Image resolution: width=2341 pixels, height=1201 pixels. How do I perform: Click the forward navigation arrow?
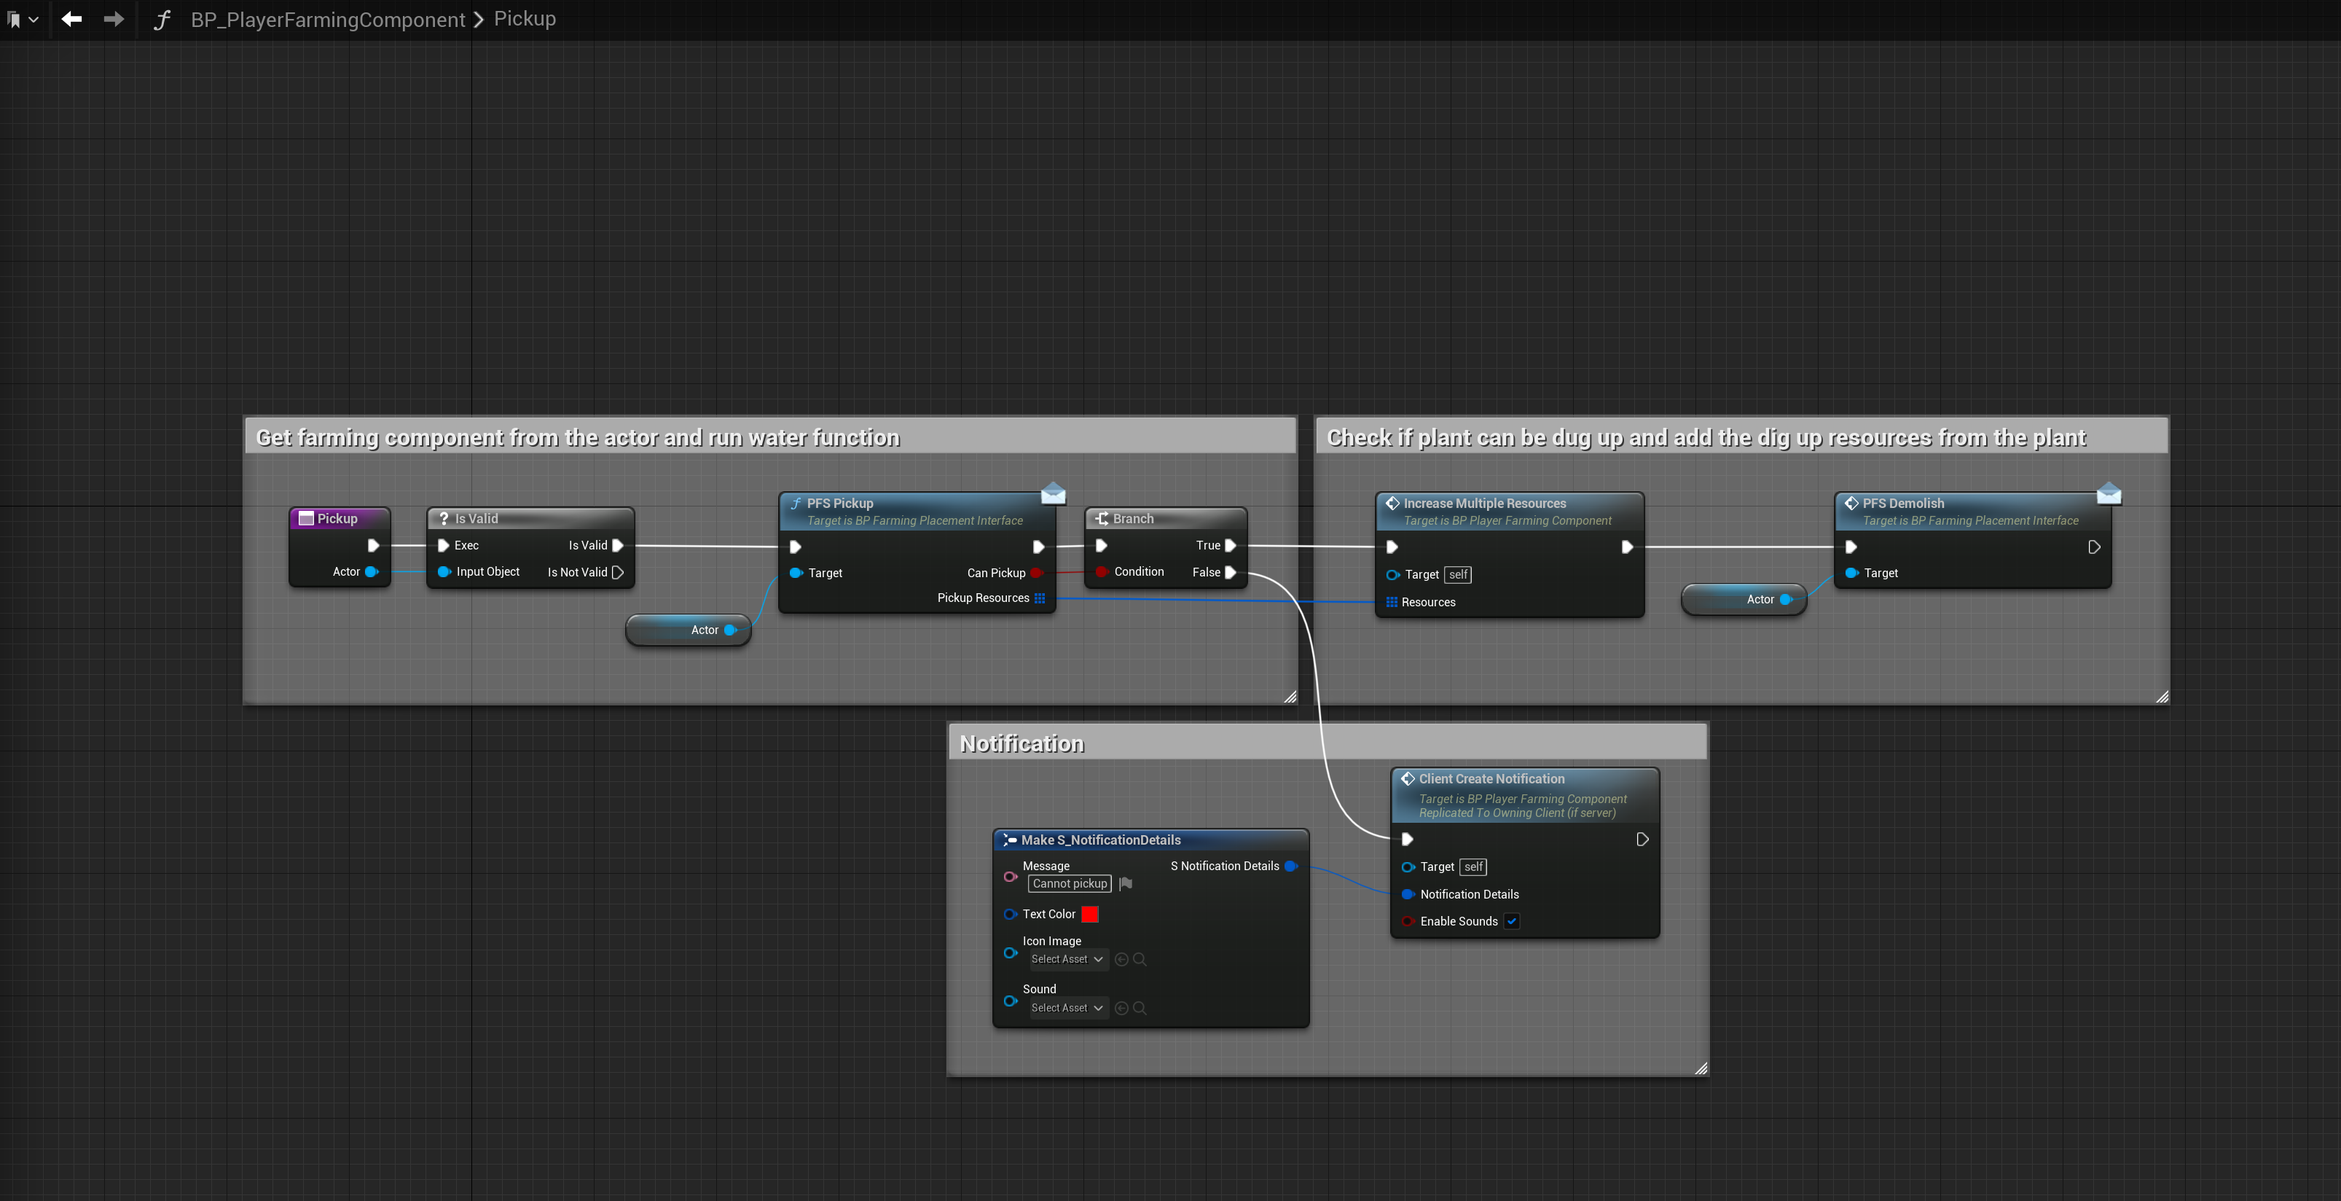pos(114,19)
